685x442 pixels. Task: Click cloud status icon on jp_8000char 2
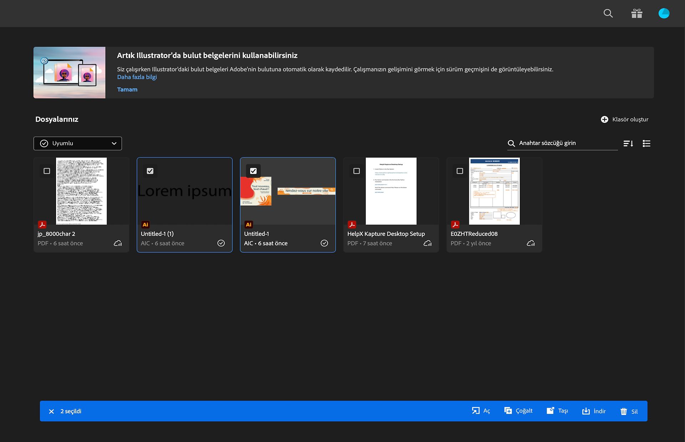118,243
